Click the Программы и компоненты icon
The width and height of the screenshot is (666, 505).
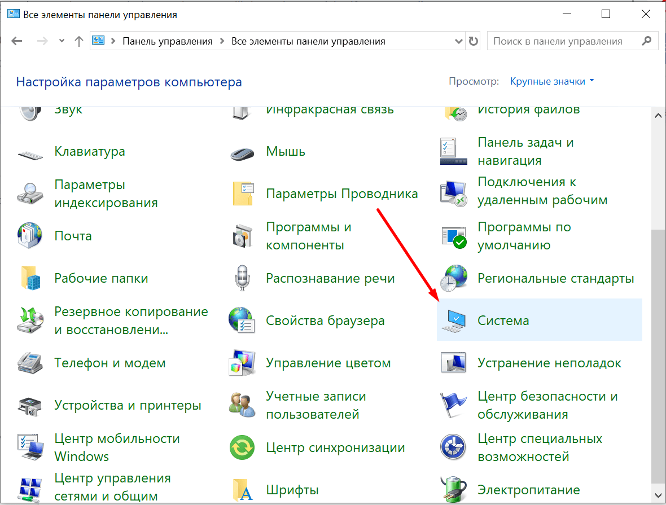[243, 236]
